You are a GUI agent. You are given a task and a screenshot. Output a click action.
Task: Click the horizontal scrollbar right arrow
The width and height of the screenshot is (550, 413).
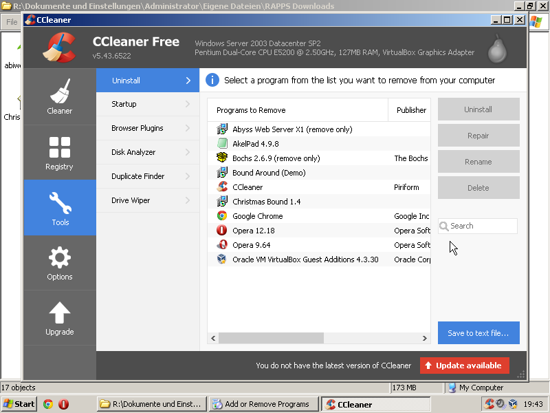pos(424,338)
